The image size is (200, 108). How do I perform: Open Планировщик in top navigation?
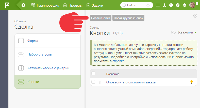coord(45,5)
